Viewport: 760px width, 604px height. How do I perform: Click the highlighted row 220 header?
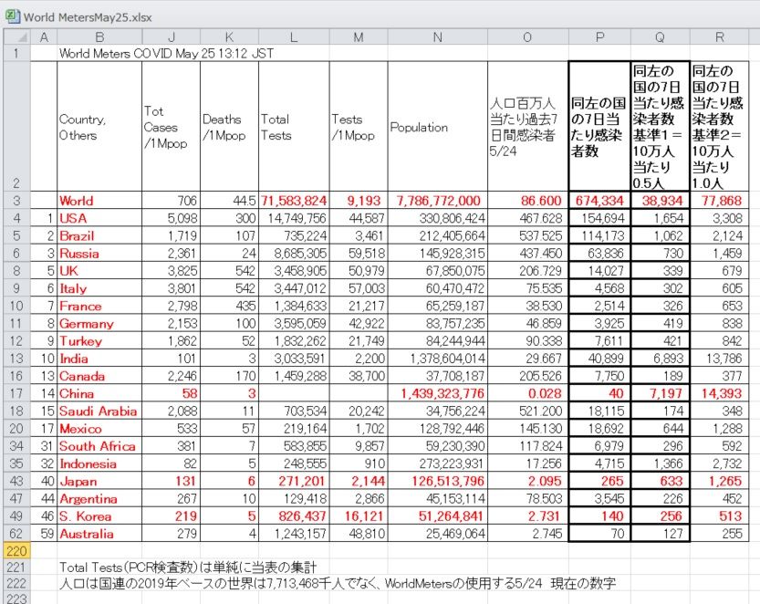(17, 551)
